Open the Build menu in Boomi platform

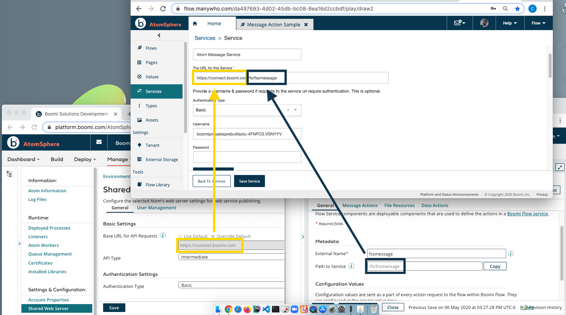click(x=57, y=159)
